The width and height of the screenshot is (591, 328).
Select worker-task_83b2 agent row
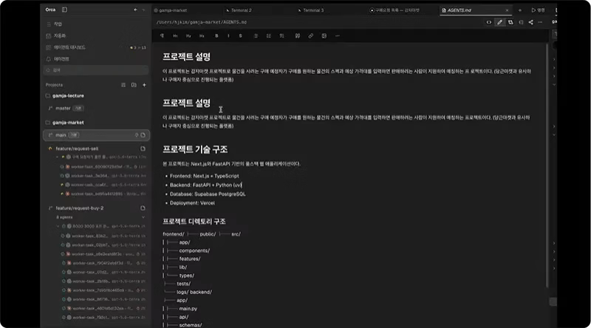tap(103, 236)
